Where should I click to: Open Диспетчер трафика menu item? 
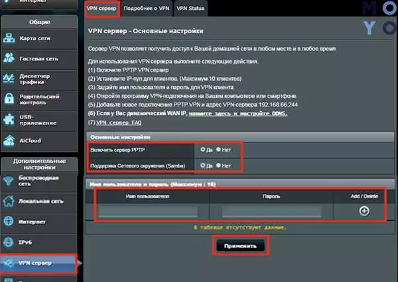pos(39,79)
